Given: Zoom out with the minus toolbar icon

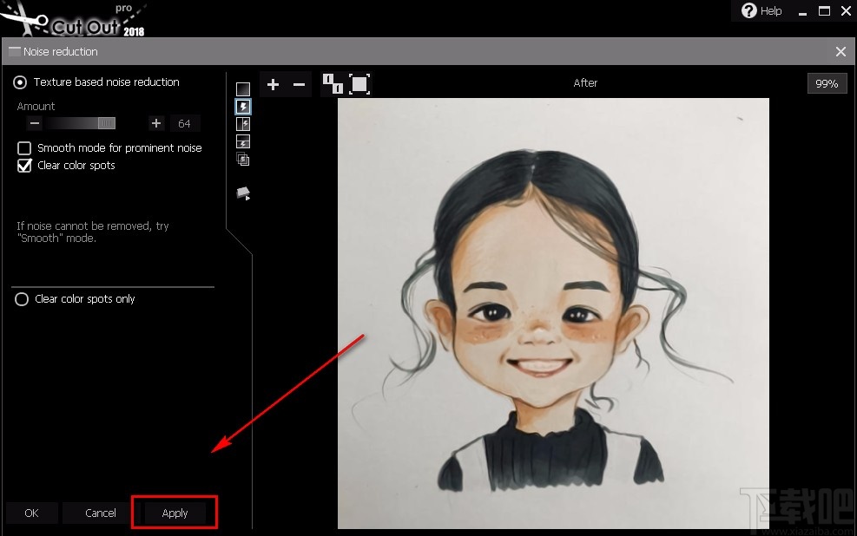Looking at the screenshot, I should click(x=298, y=84).
